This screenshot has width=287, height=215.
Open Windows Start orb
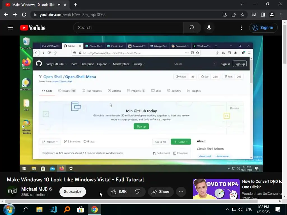pos(9,209)
